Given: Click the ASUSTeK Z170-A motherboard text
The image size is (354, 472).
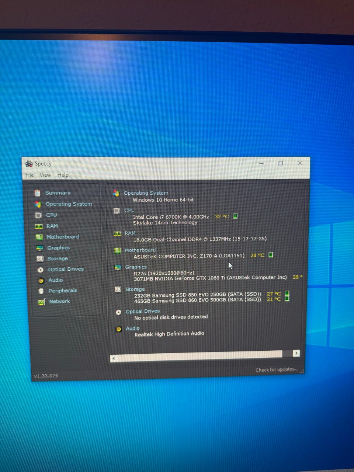Looking at the screenshot, I should (189, 256).
